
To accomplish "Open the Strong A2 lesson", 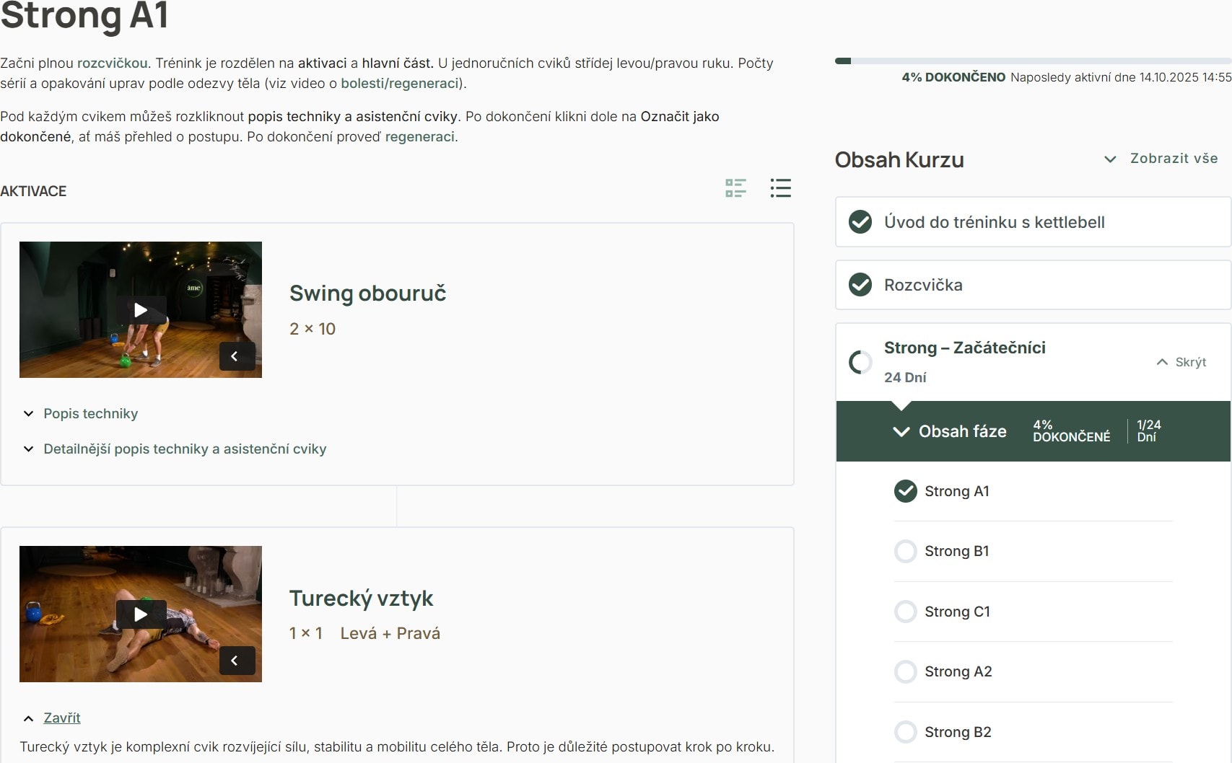I will coord(958,671).
